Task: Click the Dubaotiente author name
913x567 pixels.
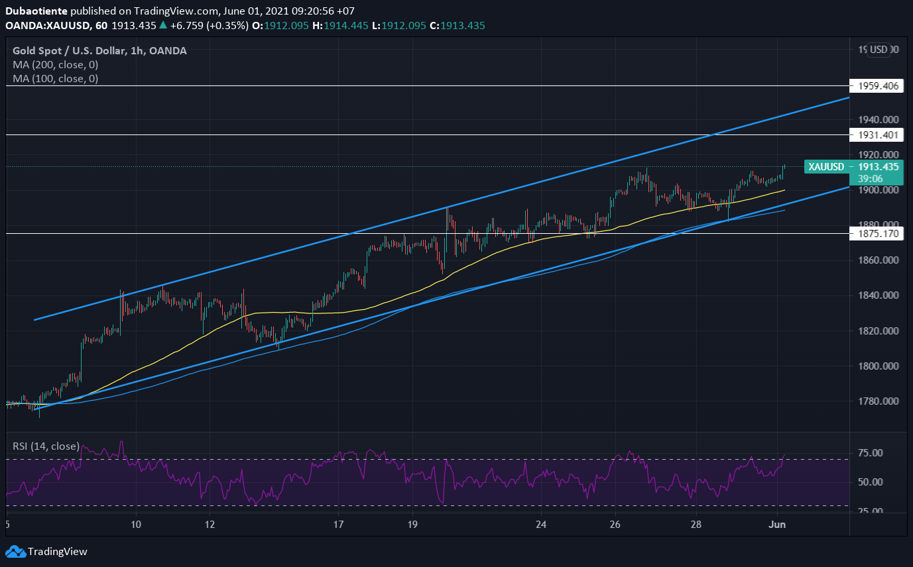Action: pos(36,11)
